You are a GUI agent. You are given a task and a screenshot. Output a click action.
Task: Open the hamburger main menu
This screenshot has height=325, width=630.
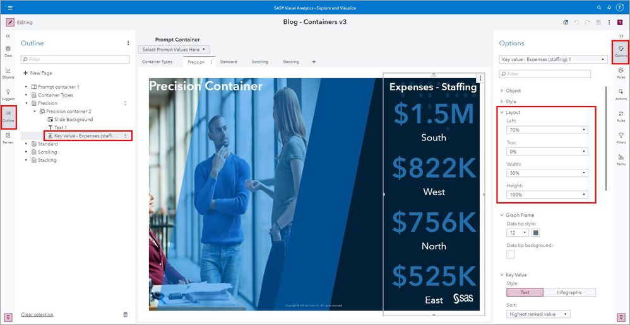[x=10, y=8]
